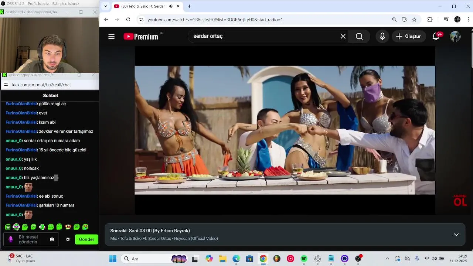Click the green Gönder send button

coord(86,239)
